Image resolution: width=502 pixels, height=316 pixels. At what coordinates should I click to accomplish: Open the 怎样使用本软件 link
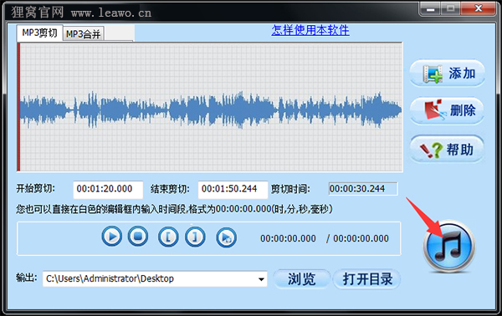point(310,30)
